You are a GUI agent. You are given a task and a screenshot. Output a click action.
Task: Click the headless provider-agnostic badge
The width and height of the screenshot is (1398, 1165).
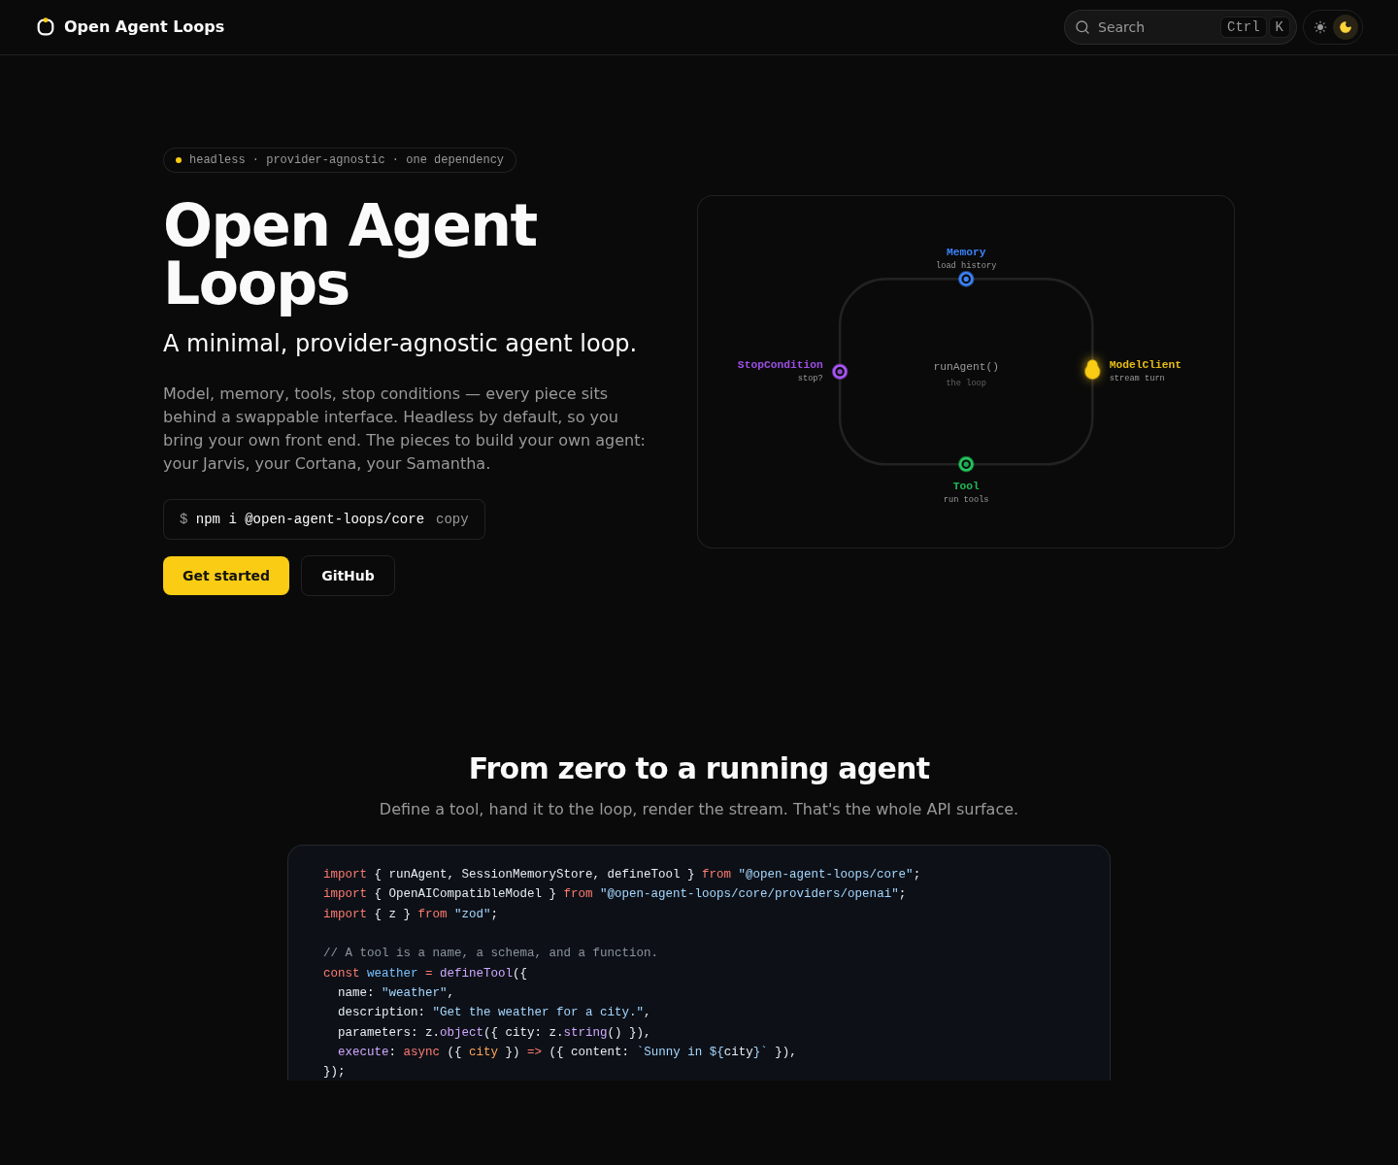340,160
